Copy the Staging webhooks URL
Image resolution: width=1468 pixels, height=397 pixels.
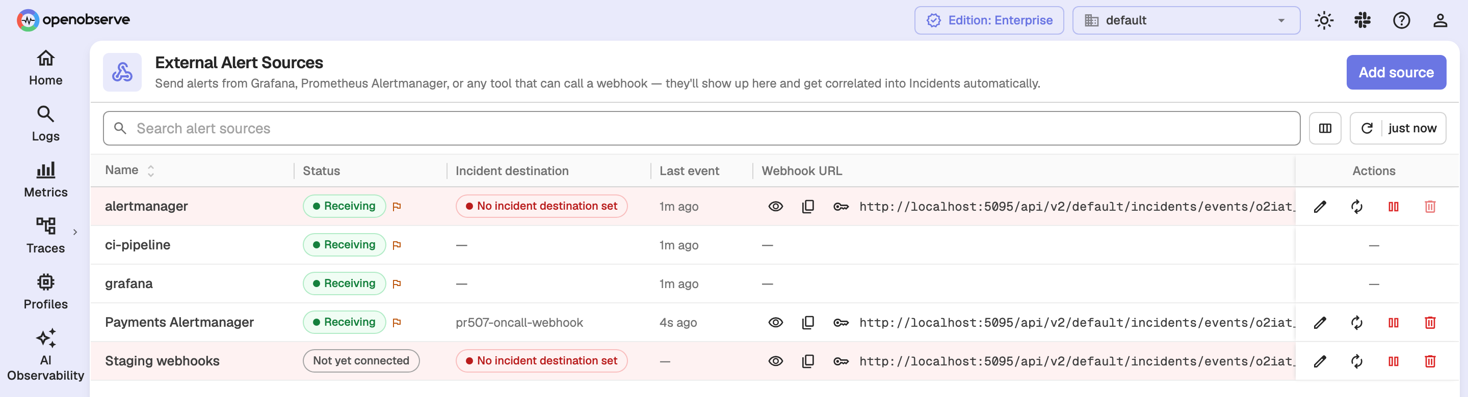[x=808, y=361]
